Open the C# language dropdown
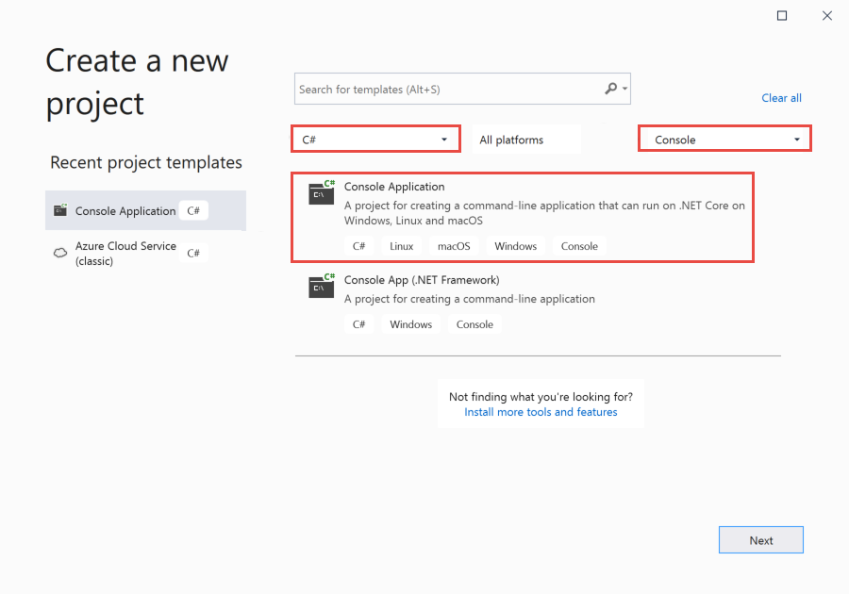Viewport: 849px width, 594px height. 375,138
